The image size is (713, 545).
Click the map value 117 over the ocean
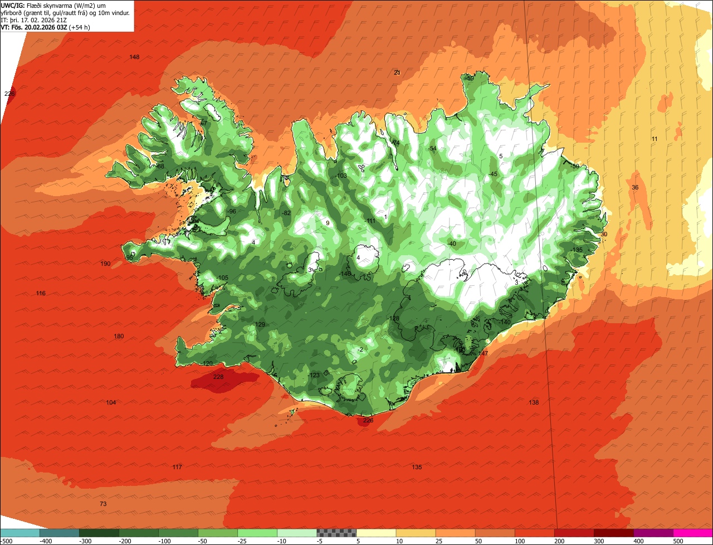177,467
